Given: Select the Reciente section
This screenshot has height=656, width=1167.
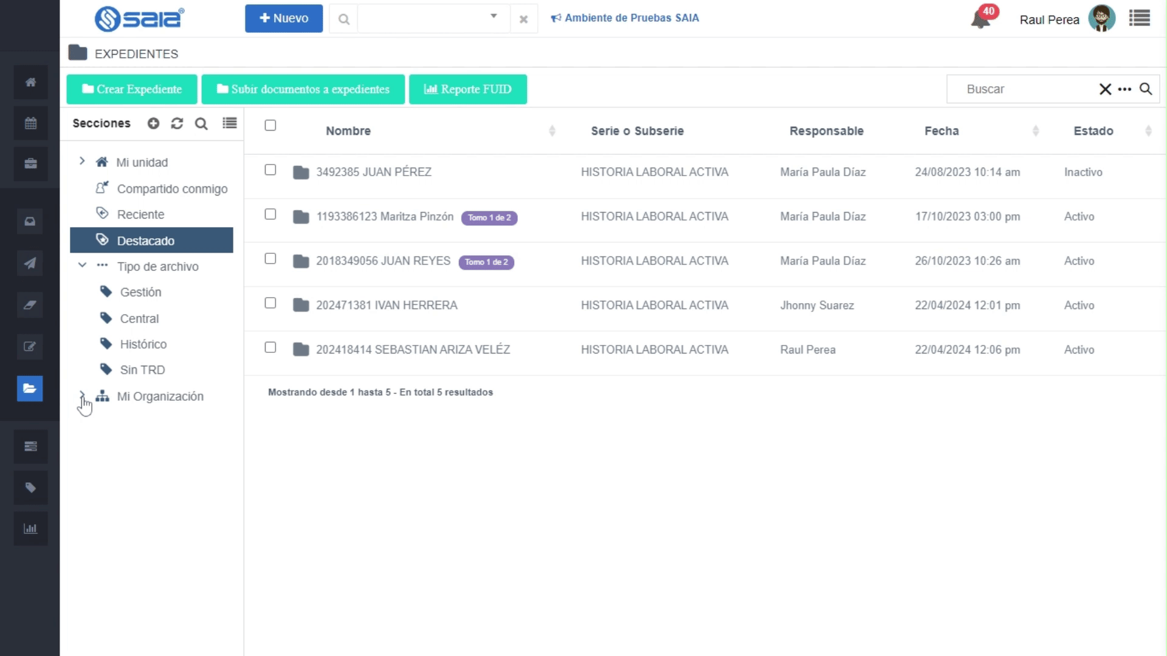Looking at the screenshot, I should click(140, 214).
